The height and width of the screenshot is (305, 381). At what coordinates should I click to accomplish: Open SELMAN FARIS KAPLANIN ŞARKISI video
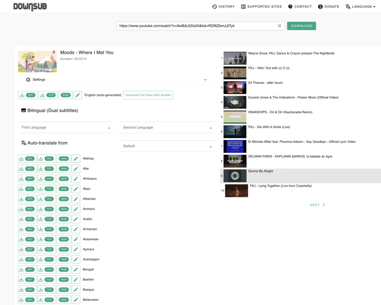(x=300, y=161)
